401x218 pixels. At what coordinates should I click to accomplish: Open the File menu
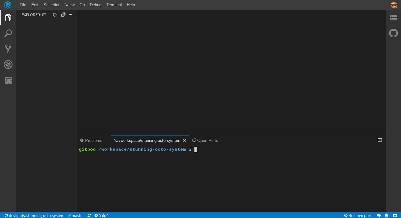[23, 5]
